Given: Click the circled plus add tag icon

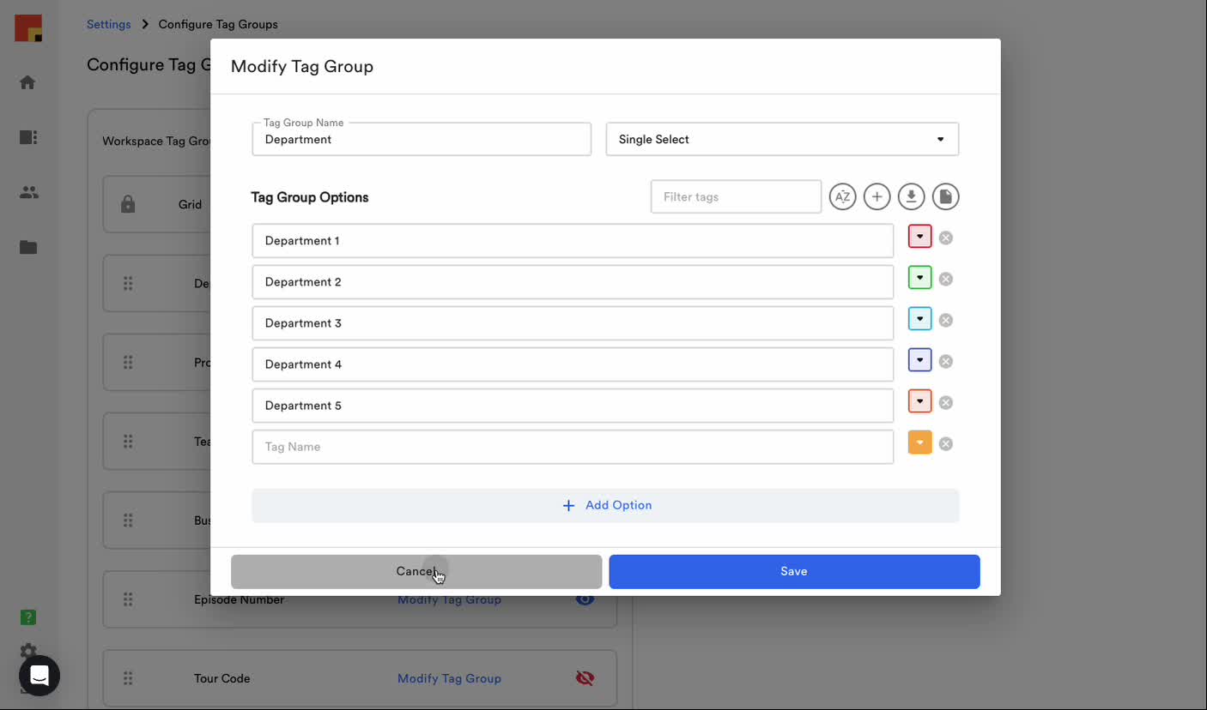Looking at the screenshot, I should pos(876,197).
